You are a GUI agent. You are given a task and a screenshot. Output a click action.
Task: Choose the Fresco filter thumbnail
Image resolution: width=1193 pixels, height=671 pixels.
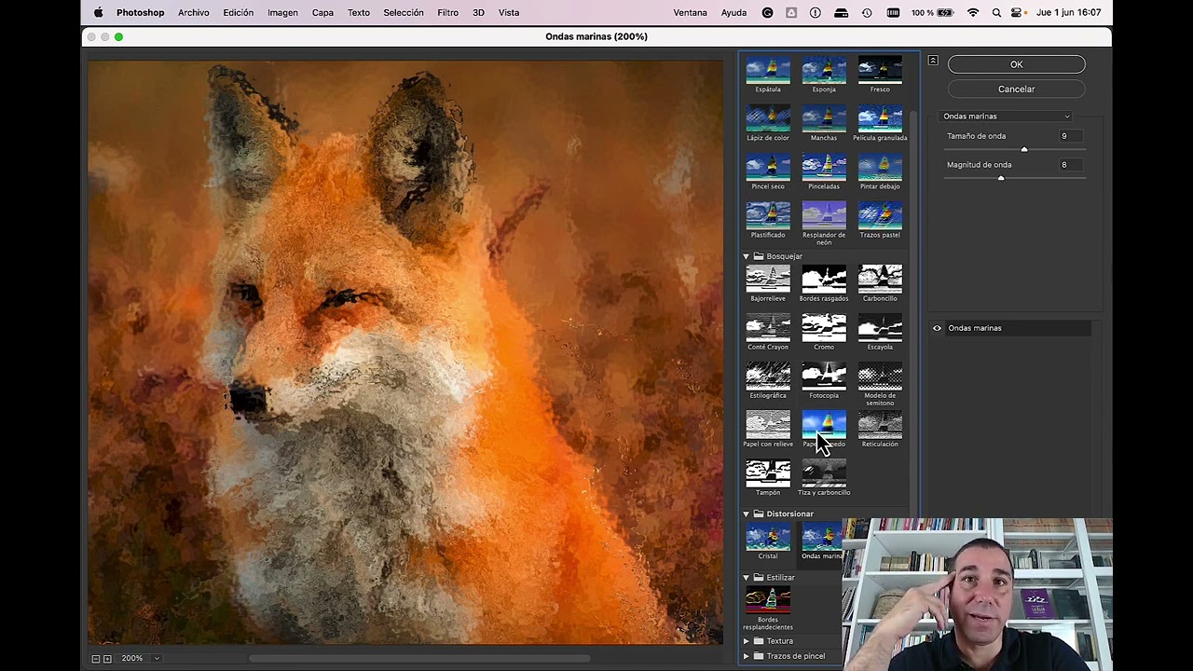coord(880,71)
